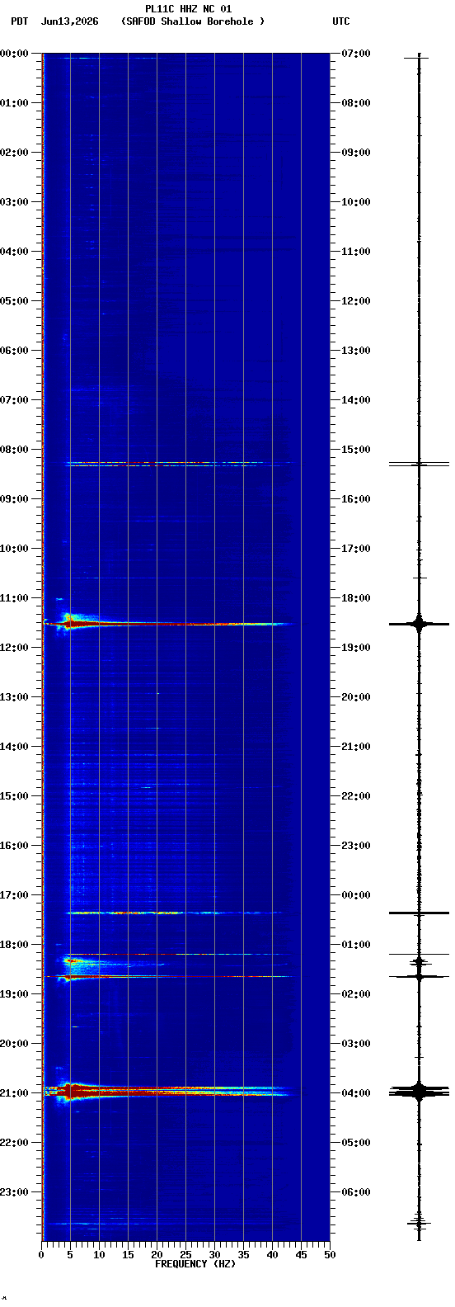Select the 12:00 label on PDT axis
This screenshot has width=455, height=1307.
click(x=14, y=648)
